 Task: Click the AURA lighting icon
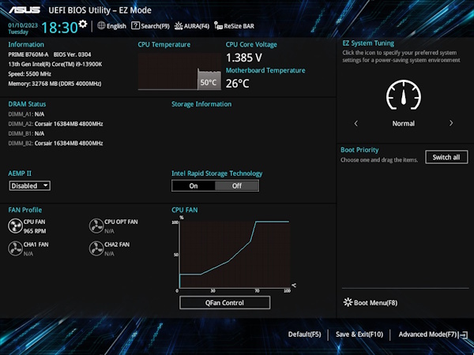tap(179, 26)
